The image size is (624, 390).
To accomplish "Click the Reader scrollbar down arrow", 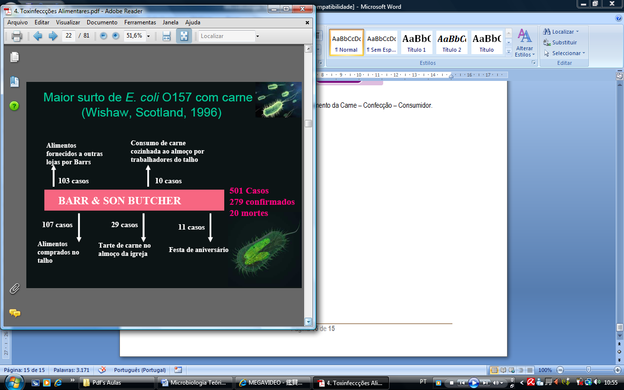I will 308,322.
